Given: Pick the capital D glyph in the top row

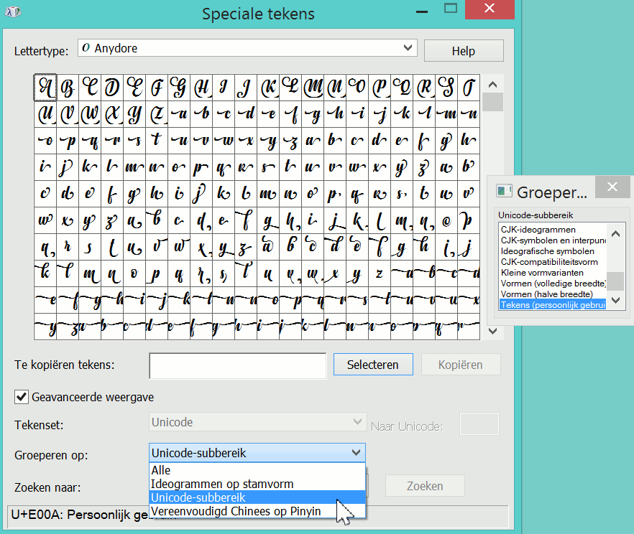Looking at the screenshot, I should tap(112, 88).
